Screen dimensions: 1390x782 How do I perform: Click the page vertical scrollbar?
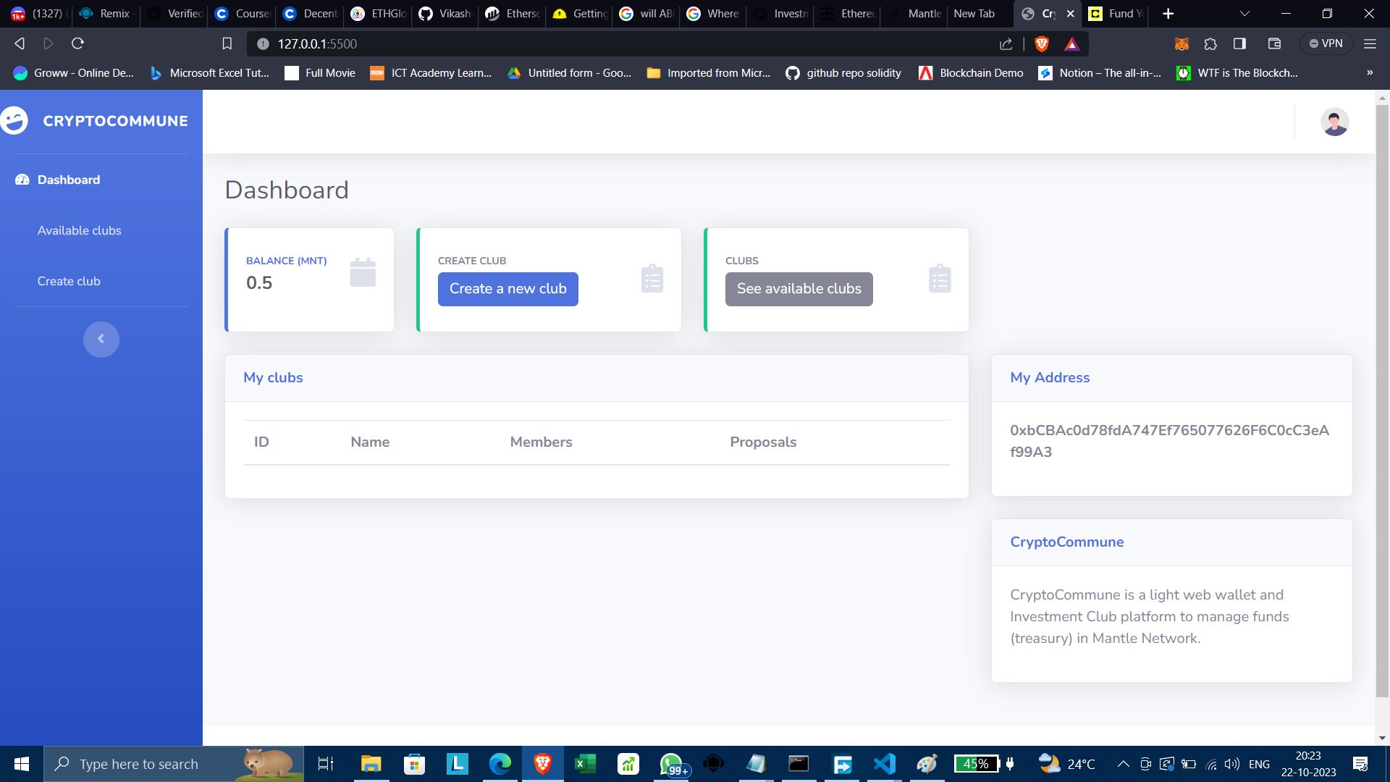click(1382, 402)
